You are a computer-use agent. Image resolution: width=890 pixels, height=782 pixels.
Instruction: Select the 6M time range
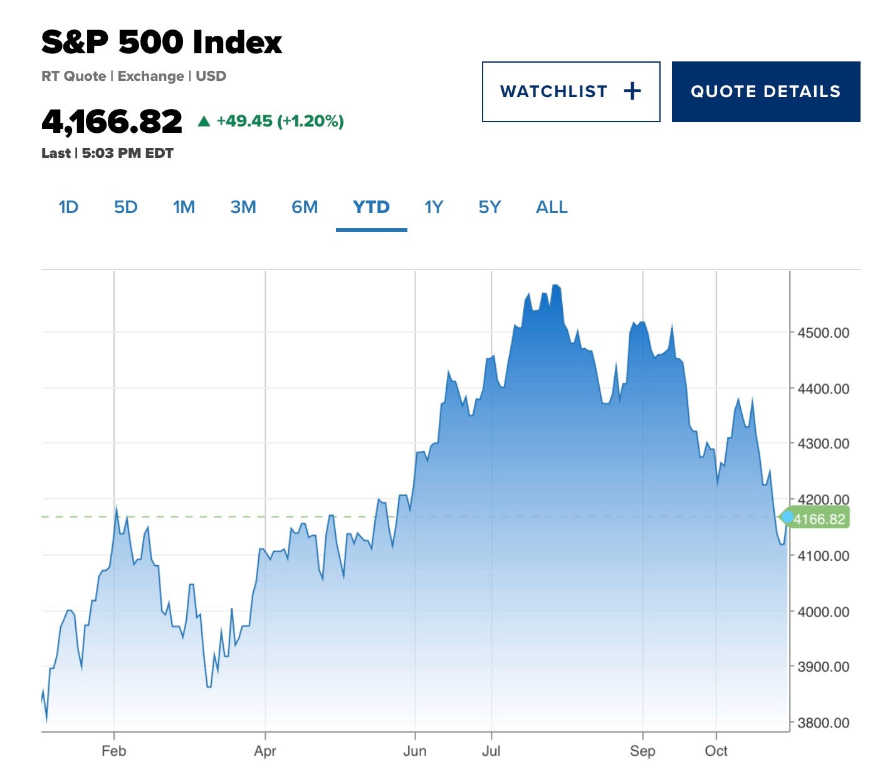[x=305, y=207]
